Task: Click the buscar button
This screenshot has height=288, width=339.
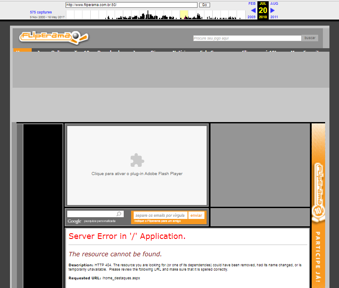Action: [x=310, y=38]
